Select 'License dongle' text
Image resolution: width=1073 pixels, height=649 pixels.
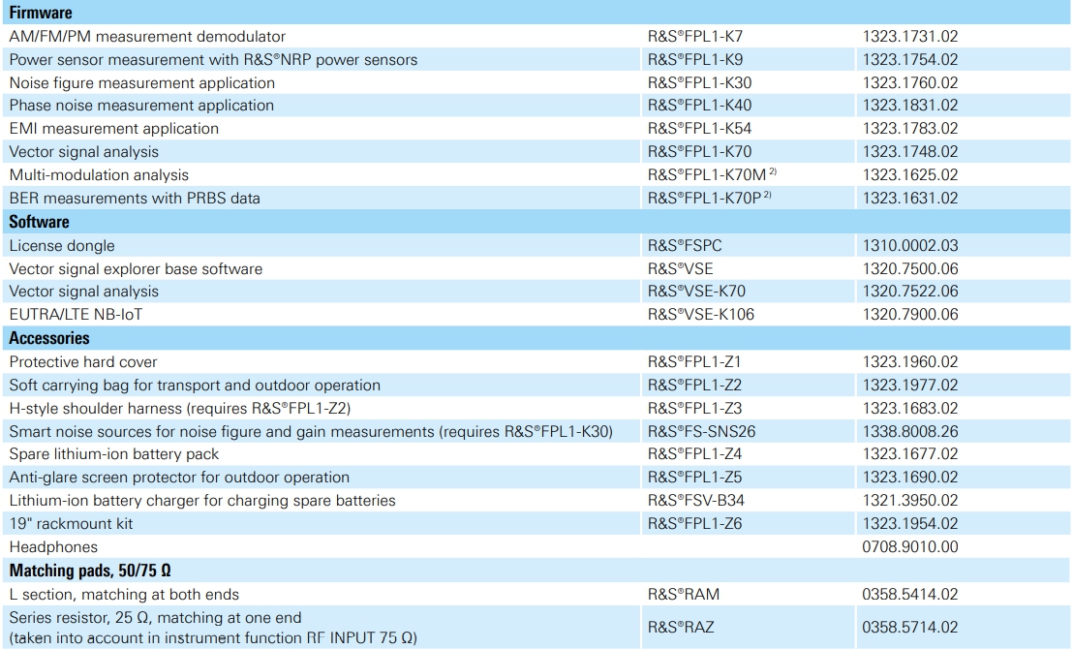[x=62, y=246]
